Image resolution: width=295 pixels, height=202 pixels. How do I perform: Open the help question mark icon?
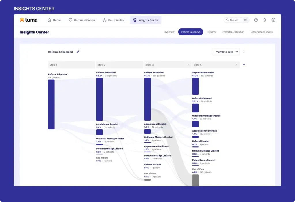(256, 20)
